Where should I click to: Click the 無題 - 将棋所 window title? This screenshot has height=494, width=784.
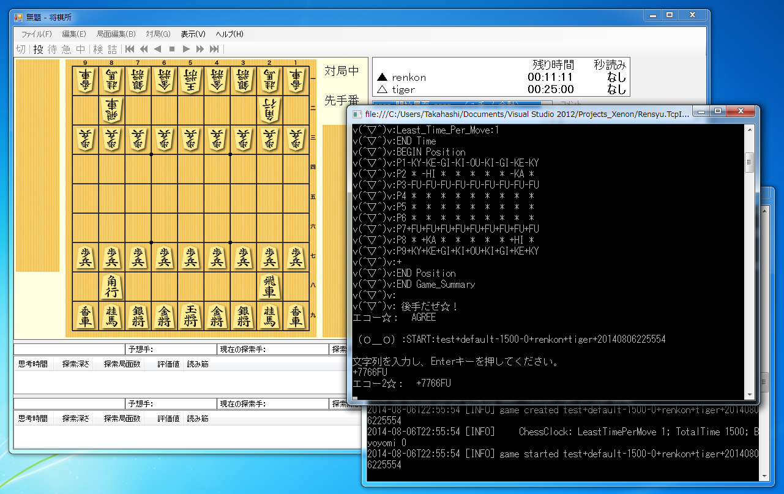point(49,17)
